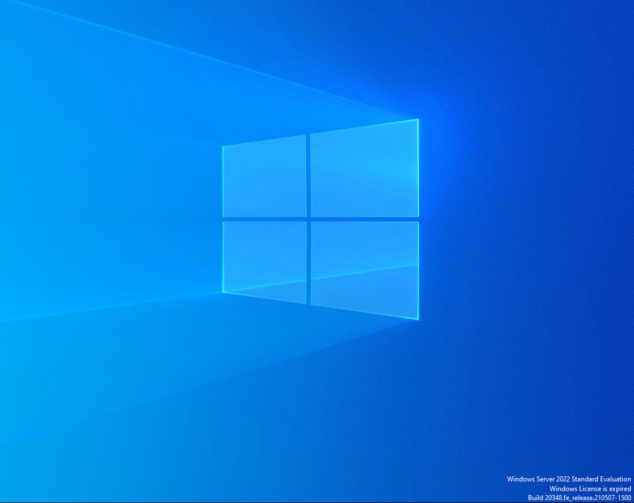Click the word "expired" in the license watermark

point(620,488)
